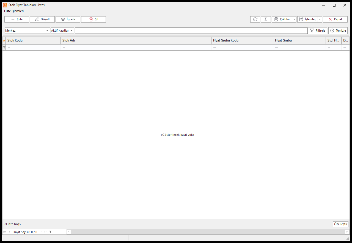352x243 pixels.
Task: Clear filter with Temizle button
Action: 338,31
